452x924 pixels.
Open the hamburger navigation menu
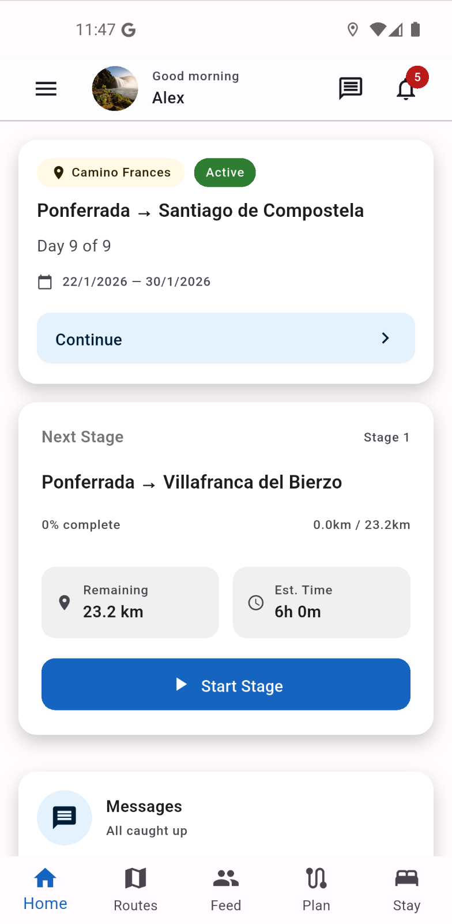coord(46,89)
